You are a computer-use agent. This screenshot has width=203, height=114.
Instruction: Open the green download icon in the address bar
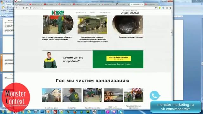160,8
